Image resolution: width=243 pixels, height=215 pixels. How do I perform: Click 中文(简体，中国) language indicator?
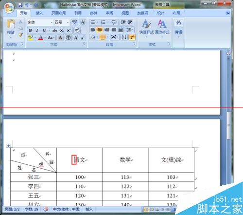click(x=67, y=209)
